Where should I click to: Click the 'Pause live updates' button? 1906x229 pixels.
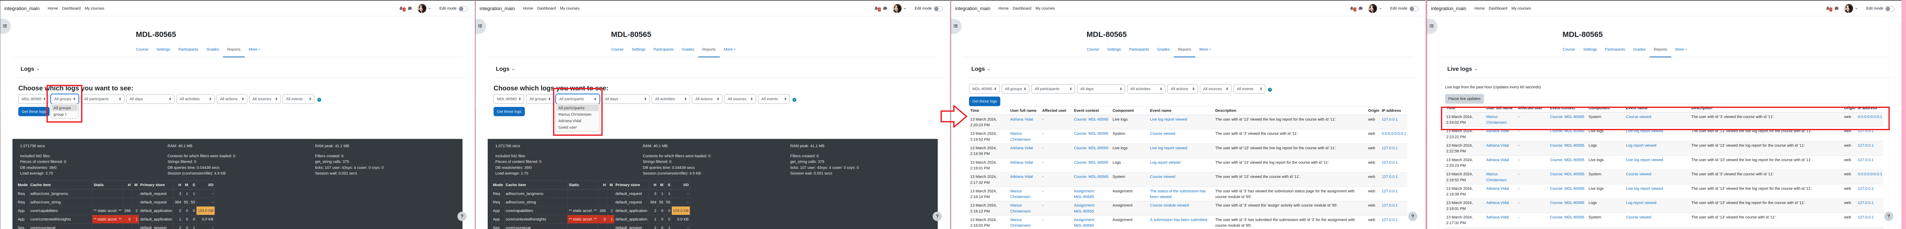[1464, 99]
